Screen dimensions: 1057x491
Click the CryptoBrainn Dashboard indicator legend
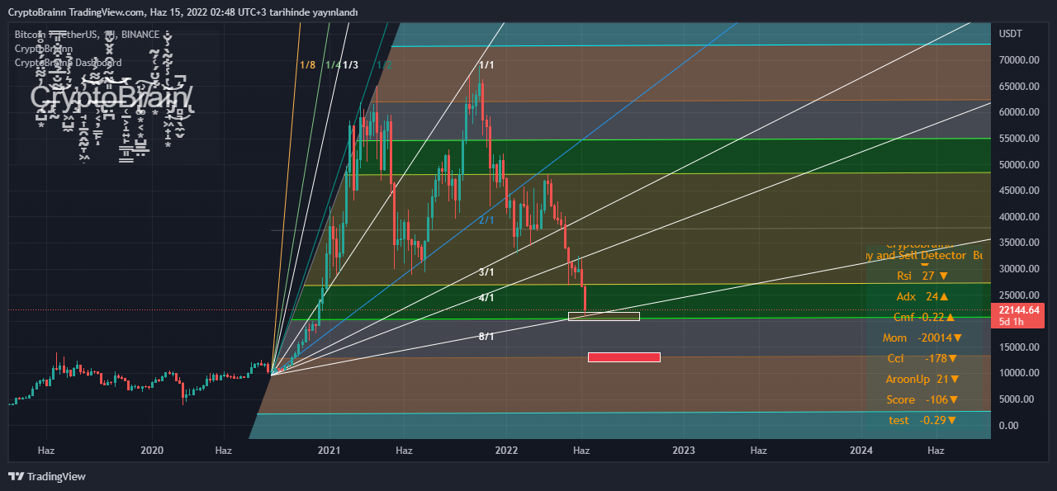(68, 63)
